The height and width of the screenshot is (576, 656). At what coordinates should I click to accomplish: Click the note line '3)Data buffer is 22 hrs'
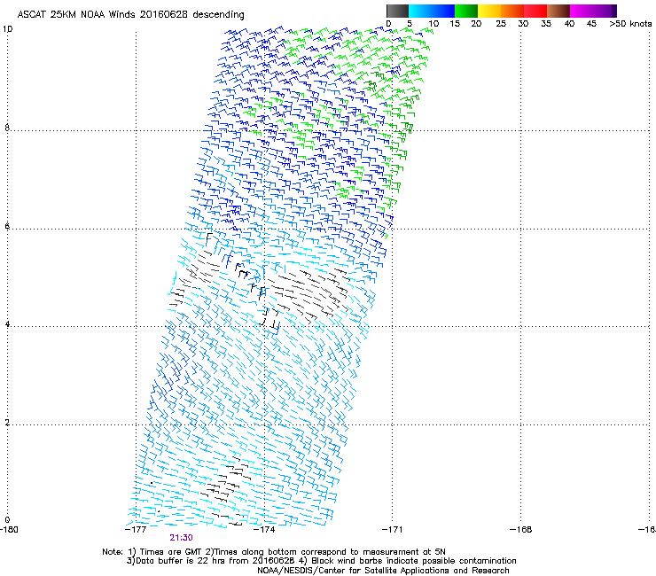(321, 561)
